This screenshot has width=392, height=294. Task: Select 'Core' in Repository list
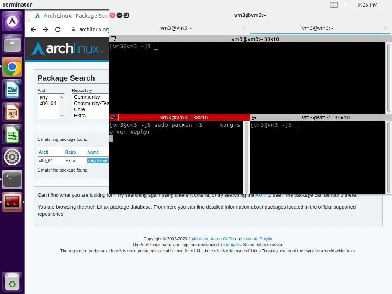click(79, 109)
